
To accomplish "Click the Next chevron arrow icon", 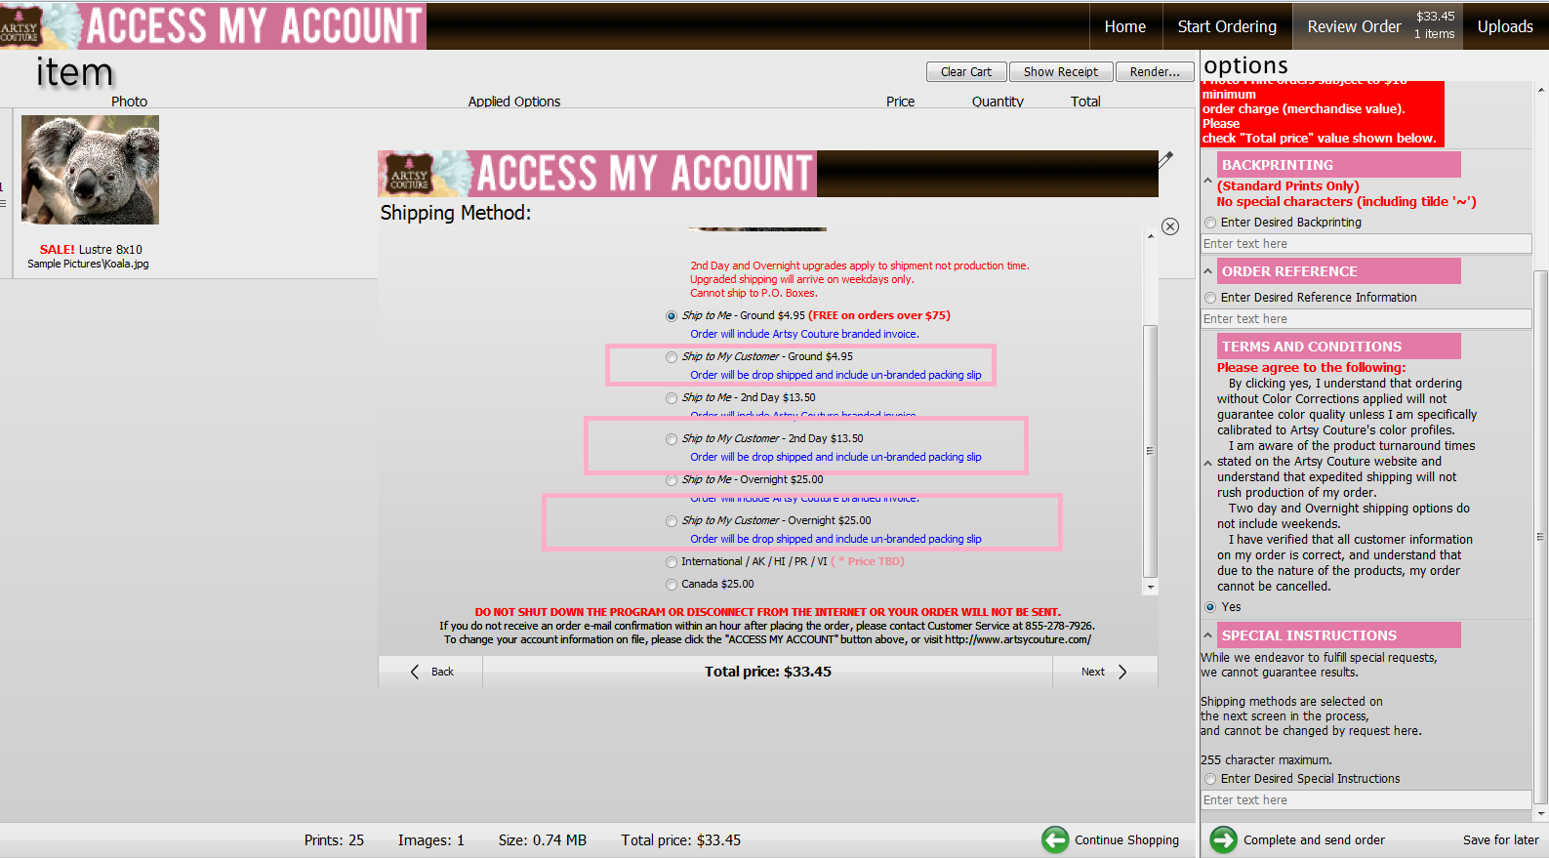I will [x=1122, y=672].
